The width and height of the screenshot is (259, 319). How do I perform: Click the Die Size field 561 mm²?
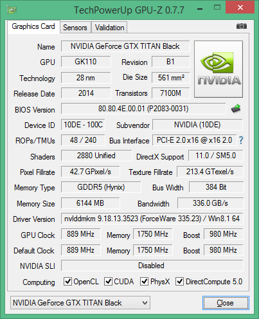click(171, 78)
